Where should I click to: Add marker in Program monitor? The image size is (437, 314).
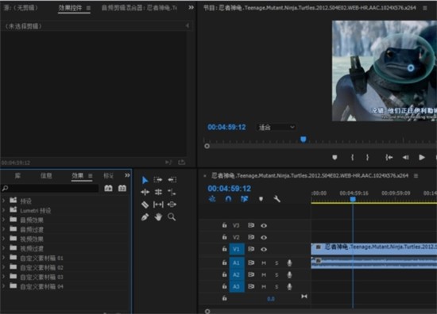[x=335, y=158]
